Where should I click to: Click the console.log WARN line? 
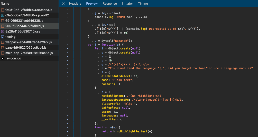pyautogui.click(x=121, y=17)
